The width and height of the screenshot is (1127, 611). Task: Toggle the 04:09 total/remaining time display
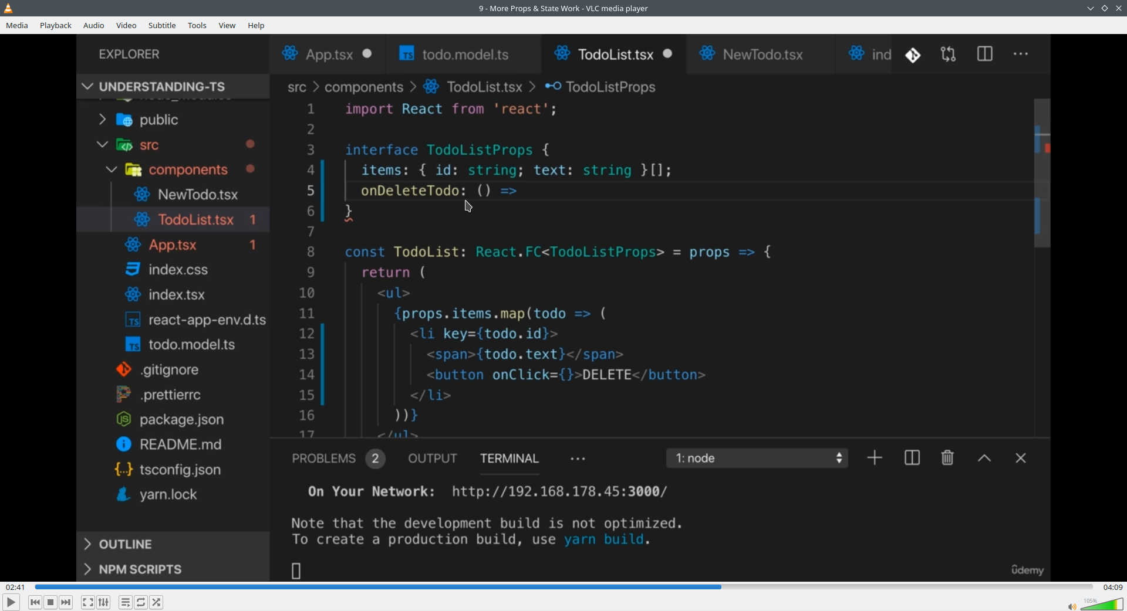click(x=1112, y=587)
